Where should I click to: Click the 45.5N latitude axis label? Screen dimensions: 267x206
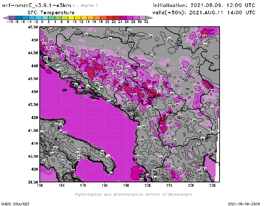click(33, 27)
